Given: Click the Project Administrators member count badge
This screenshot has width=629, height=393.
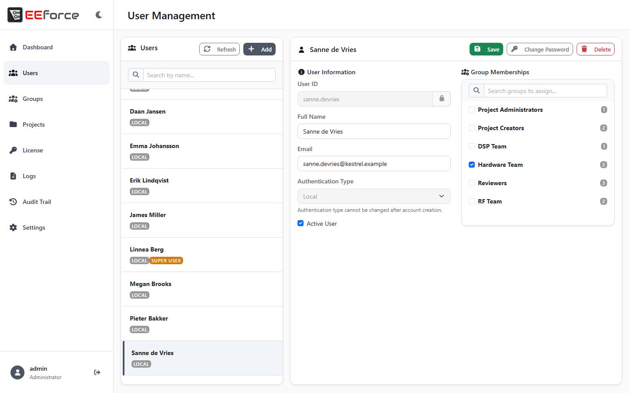Looking at the screenshot, I should [604, 110].
